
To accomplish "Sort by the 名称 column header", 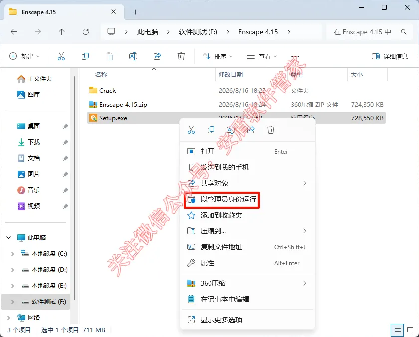I will click(x=101, y=74).
